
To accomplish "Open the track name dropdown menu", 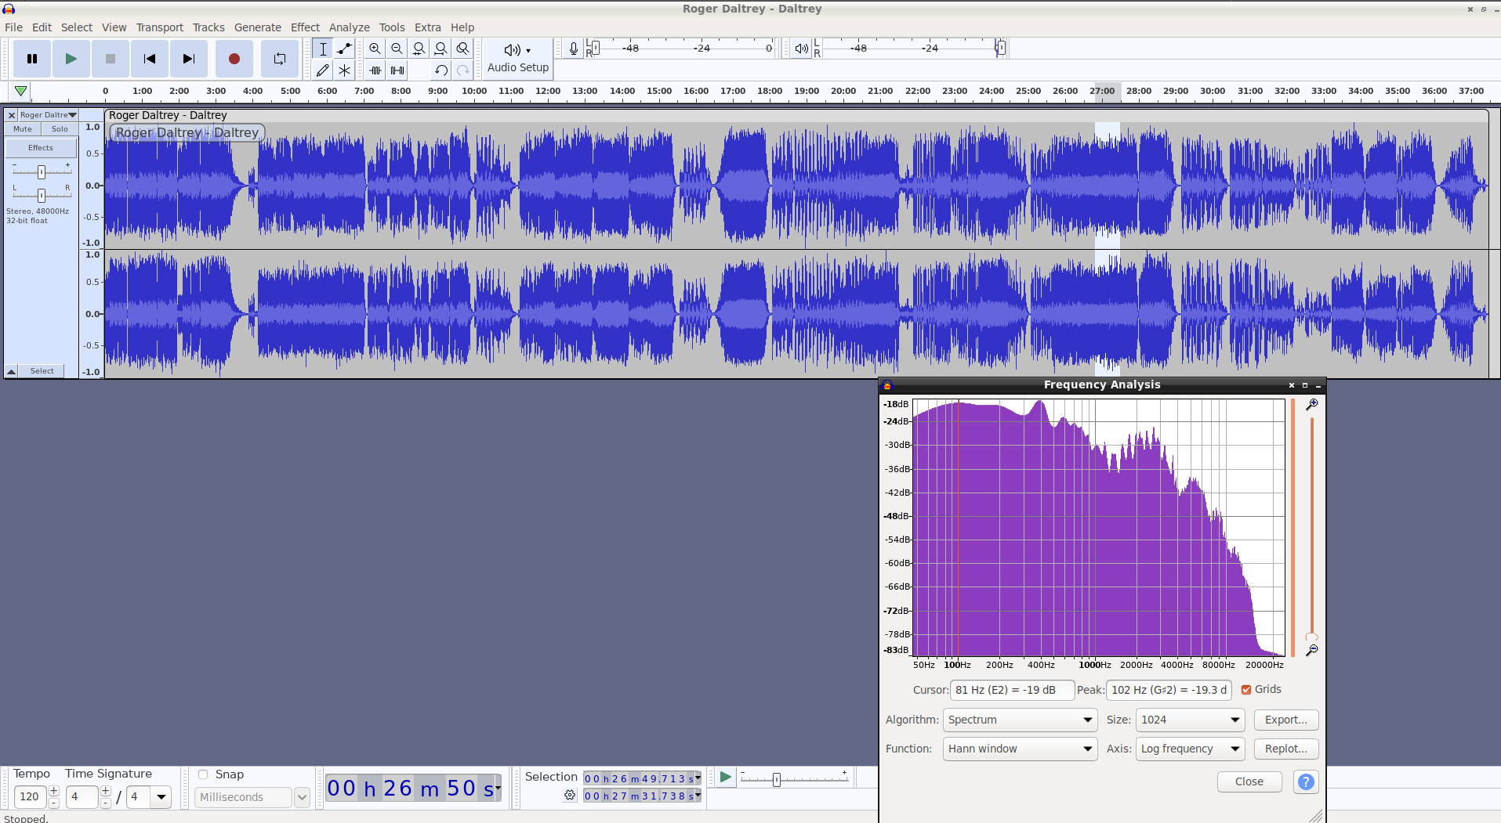I will (49, 115).
